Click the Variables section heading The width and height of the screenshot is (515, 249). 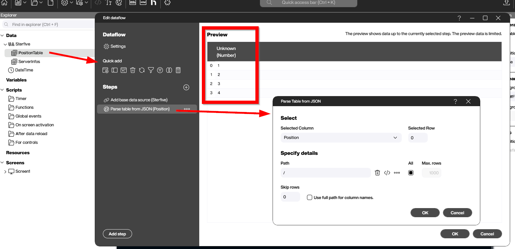pyautogui.click(x=16, y=80)
